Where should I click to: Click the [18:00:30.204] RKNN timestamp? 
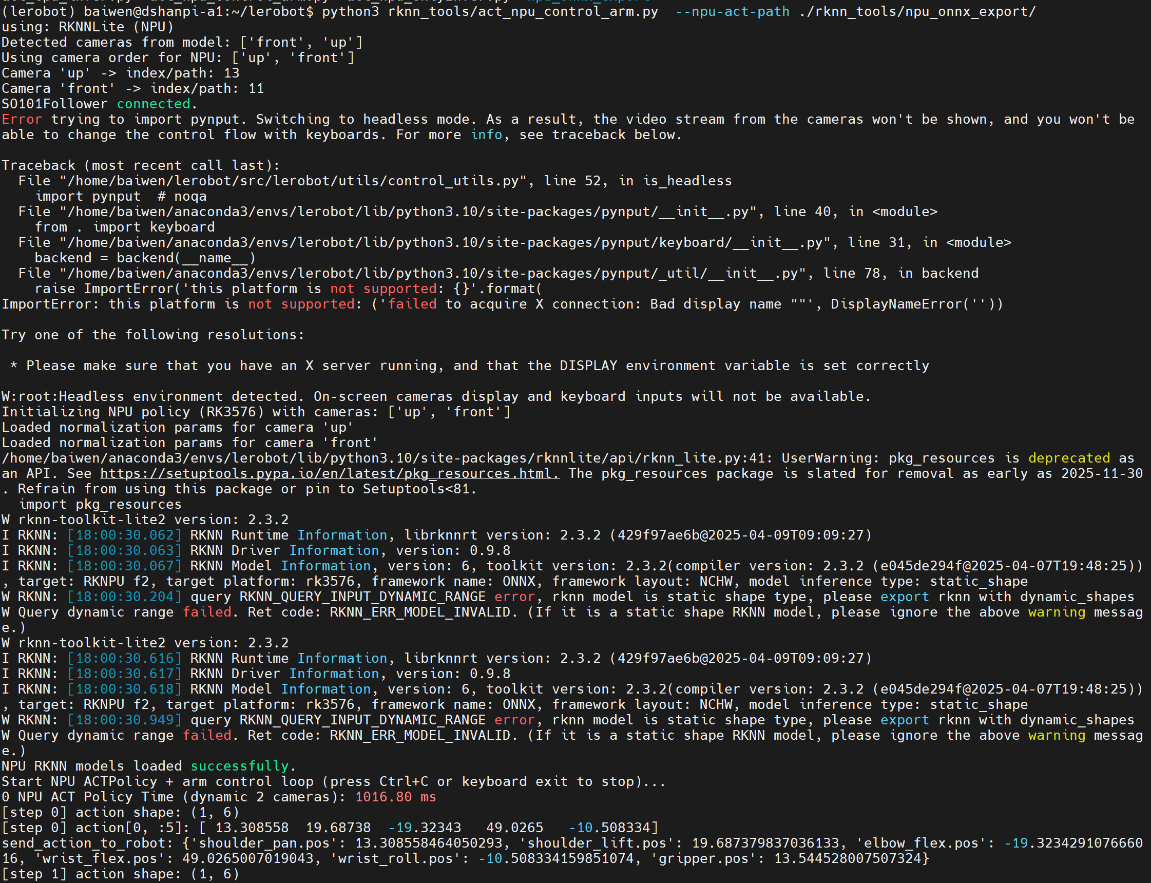[x=125, y=597]
